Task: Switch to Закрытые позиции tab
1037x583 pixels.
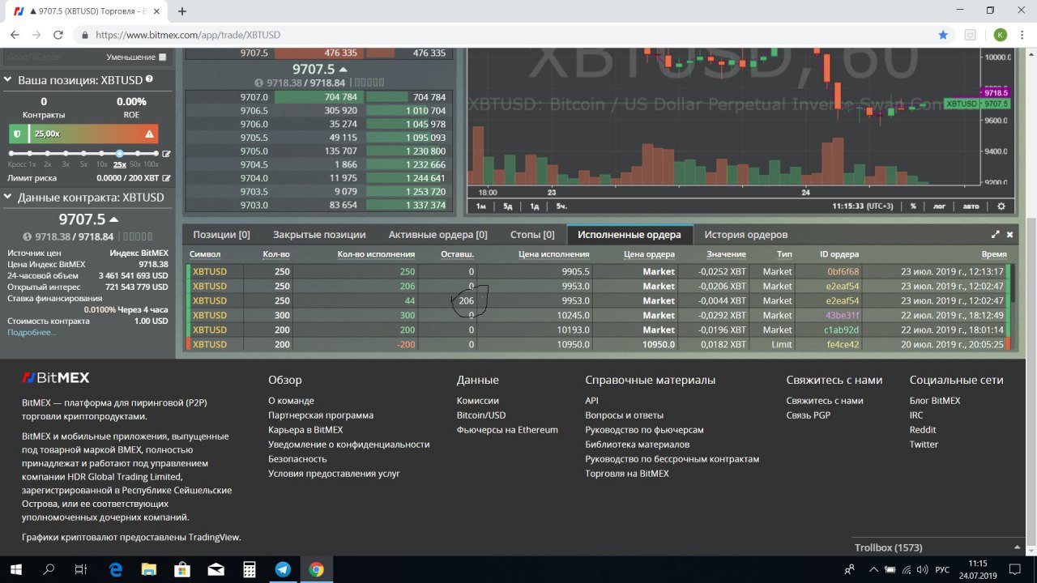Action: coord(319,235)
